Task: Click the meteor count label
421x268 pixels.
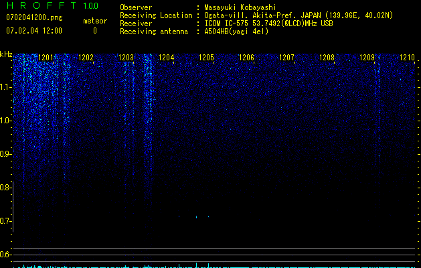Action: click(x=95, y=21)
